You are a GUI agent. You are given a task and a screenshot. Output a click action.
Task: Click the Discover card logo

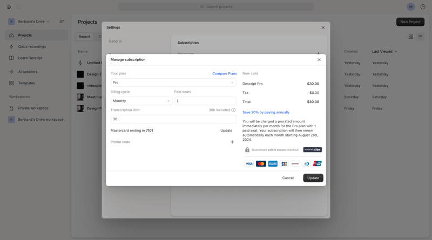click(295, 164)
